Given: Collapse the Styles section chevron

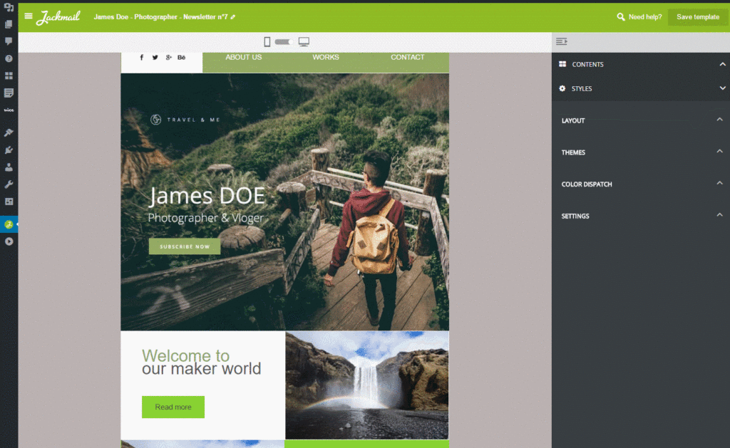Looking at the screenshot, I should click(722, 88).
